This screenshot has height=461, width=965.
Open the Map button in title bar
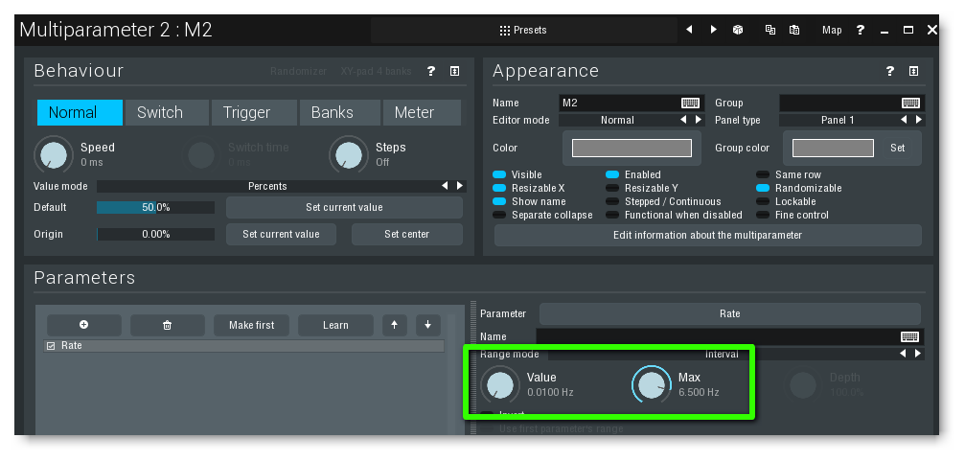pyautogui.click(x=832, y=30)
